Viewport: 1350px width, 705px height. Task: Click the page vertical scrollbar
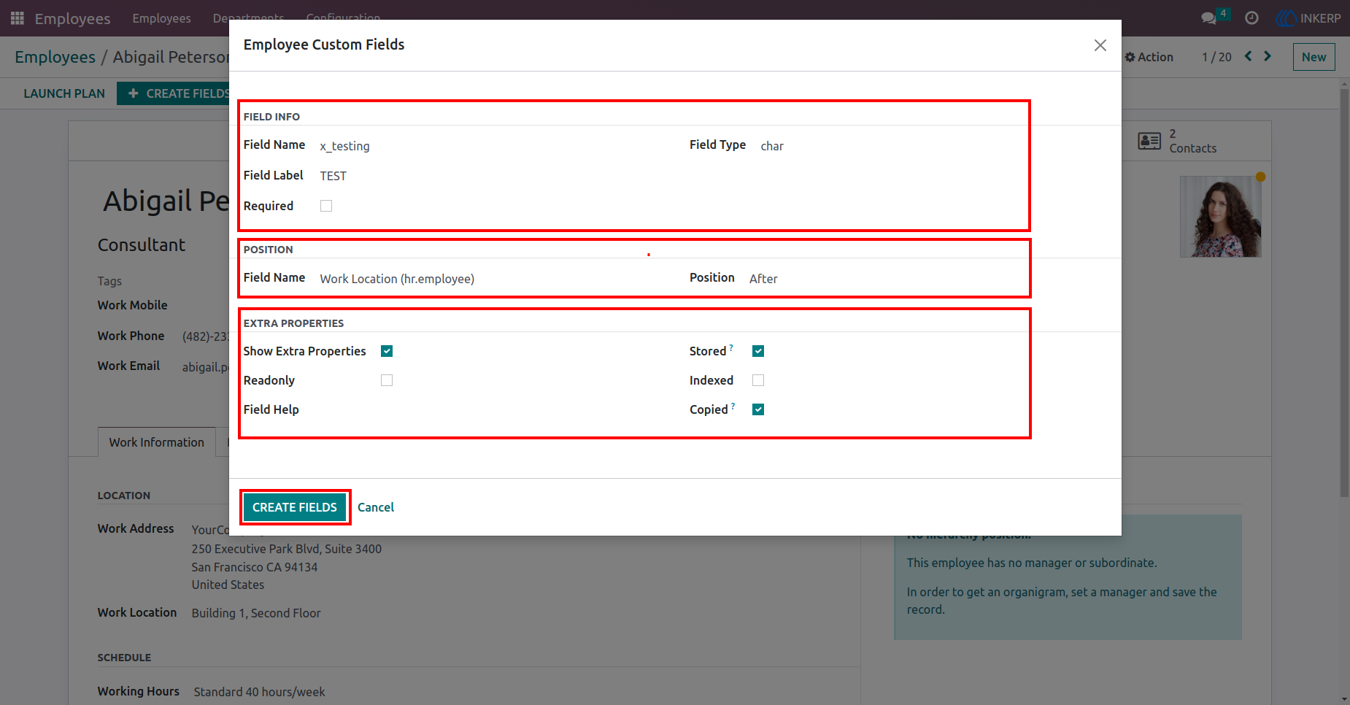(1344, 292)
